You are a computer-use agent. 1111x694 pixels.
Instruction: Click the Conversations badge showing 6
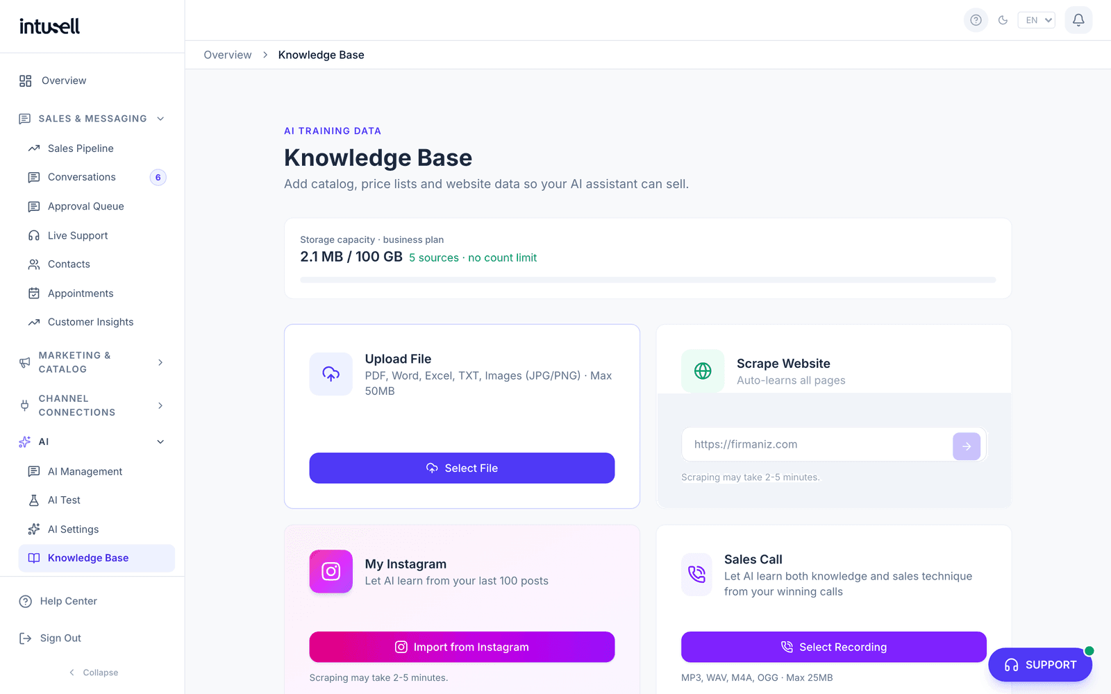tap(158, 178)
